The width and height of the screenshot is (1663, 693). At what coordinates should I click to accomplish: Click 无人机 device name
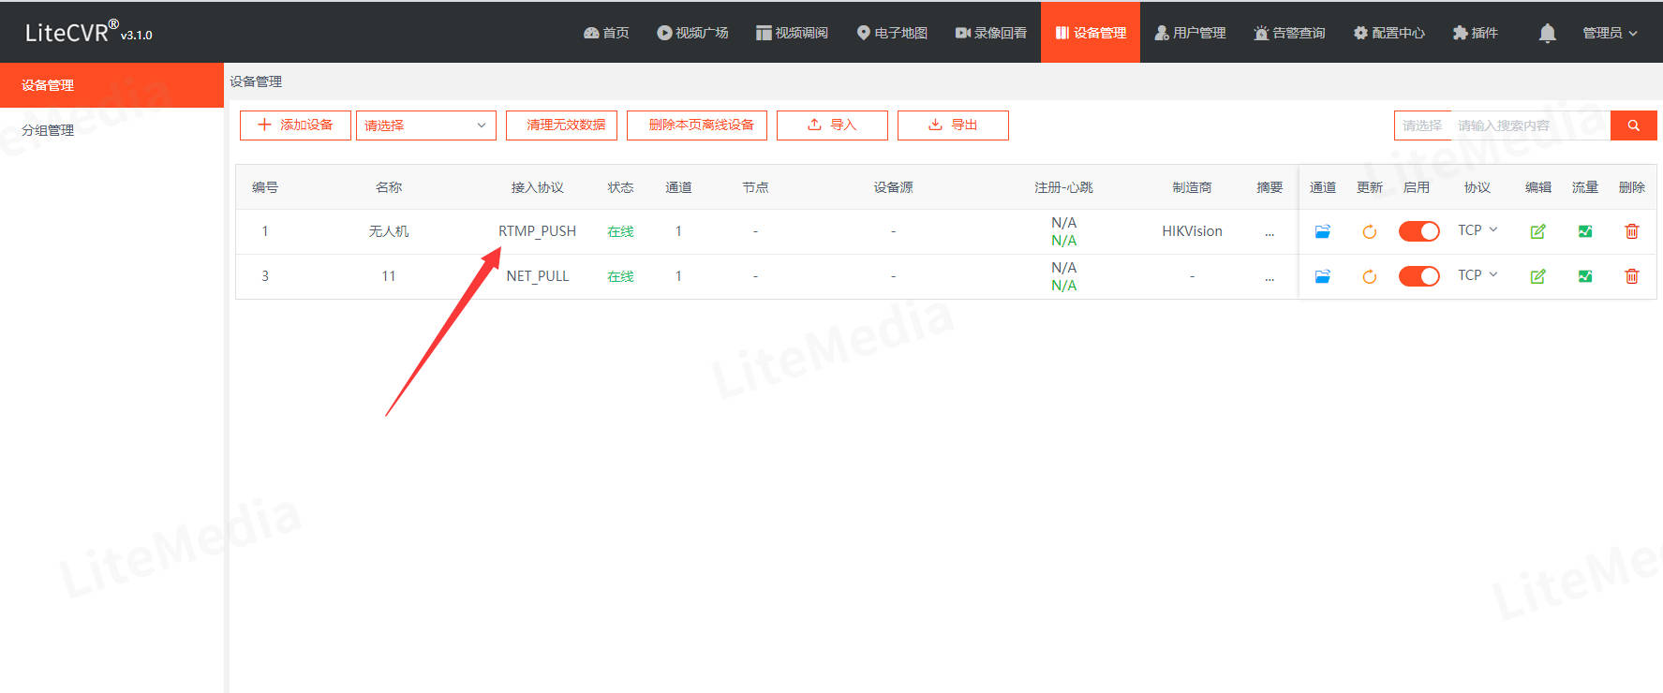[x=389, y=231]
